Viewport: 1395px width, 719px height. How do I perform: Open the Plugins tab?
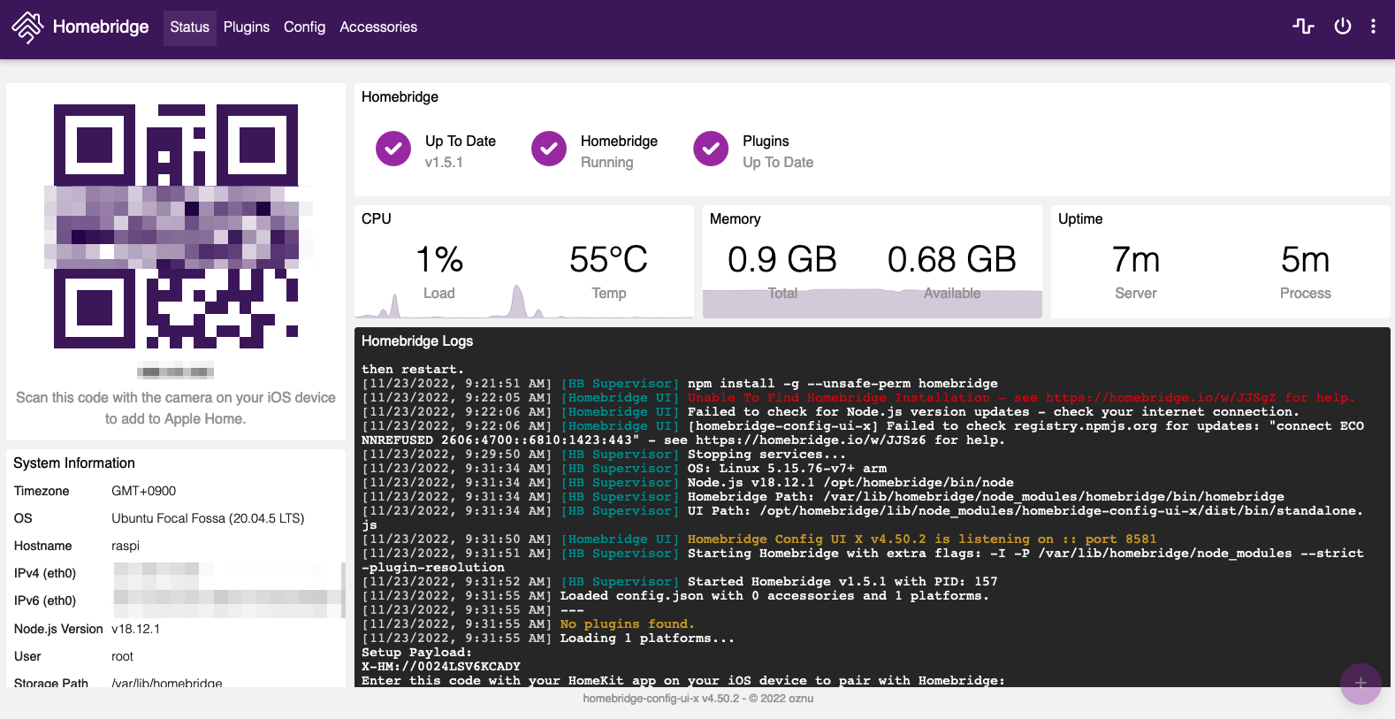[x=246, y=27]
